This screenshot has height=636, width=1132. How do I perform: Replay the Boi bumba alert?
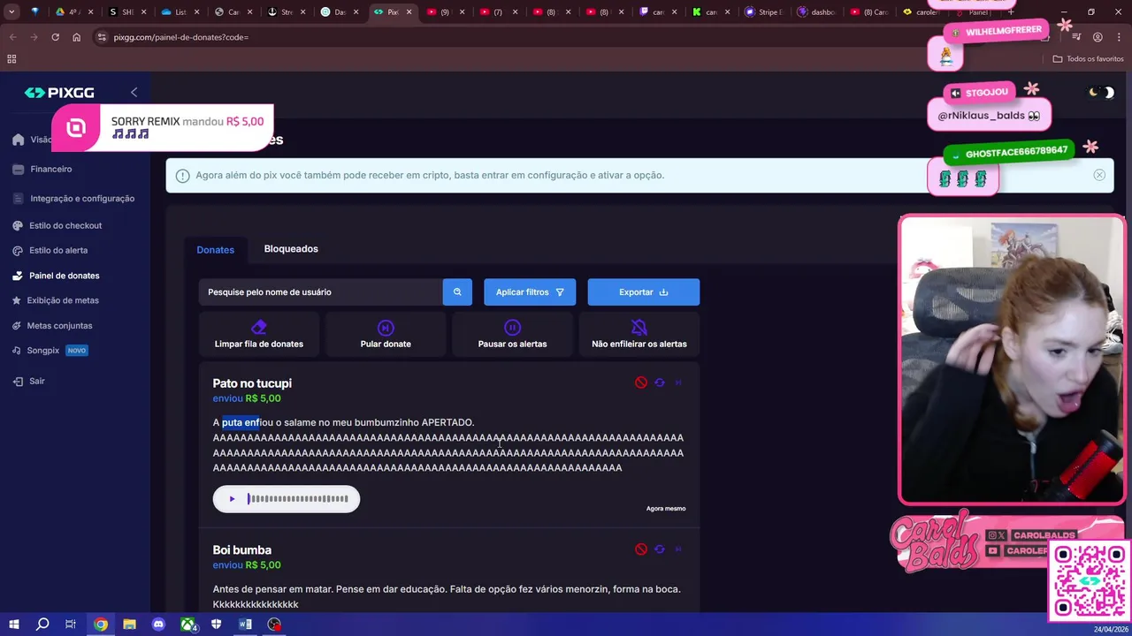[660, 549]
